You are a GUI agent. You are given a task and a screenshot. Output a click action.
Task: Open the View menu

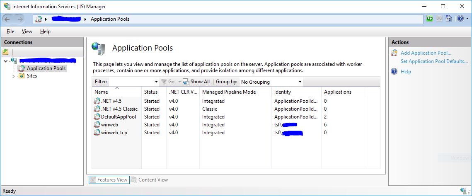click(x=27, y=31)
